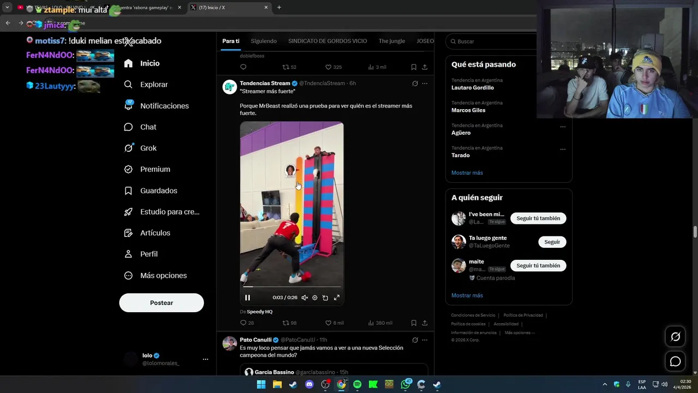Open more options for Agüero trend
Image resolution: width=698 pixels, height=393 pixels.
point(563,127)
